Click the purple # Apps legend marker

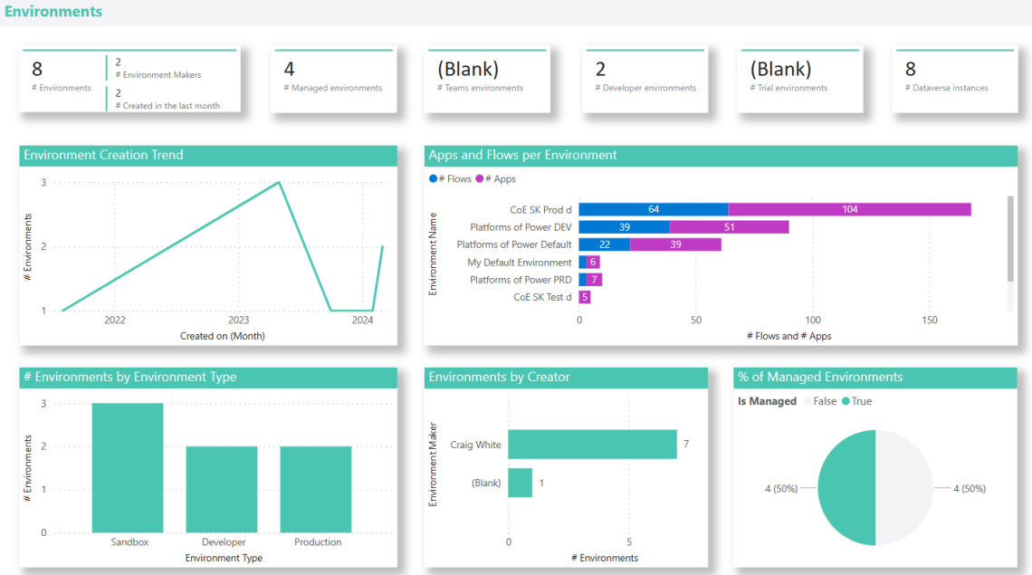480,179
